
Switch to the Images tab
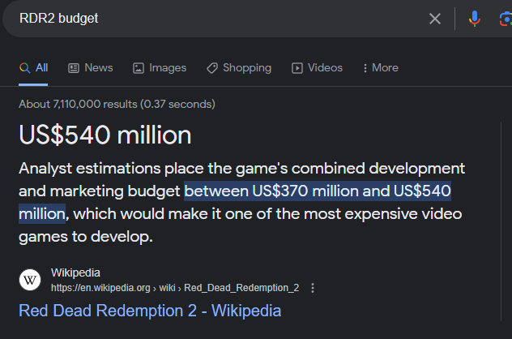[x=167, y=68]
